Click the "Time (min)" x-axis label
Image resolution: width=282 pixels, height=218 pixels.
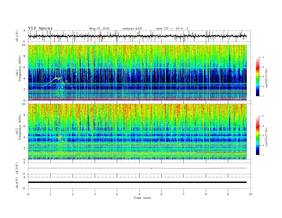[x=142, y=198]
